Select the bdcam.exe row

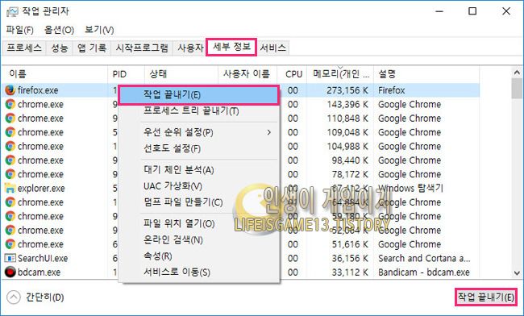(240, 272)
